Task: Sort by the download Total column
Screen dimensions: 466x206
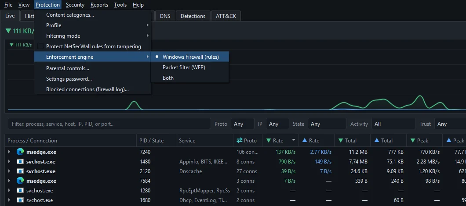Action: 352,141
